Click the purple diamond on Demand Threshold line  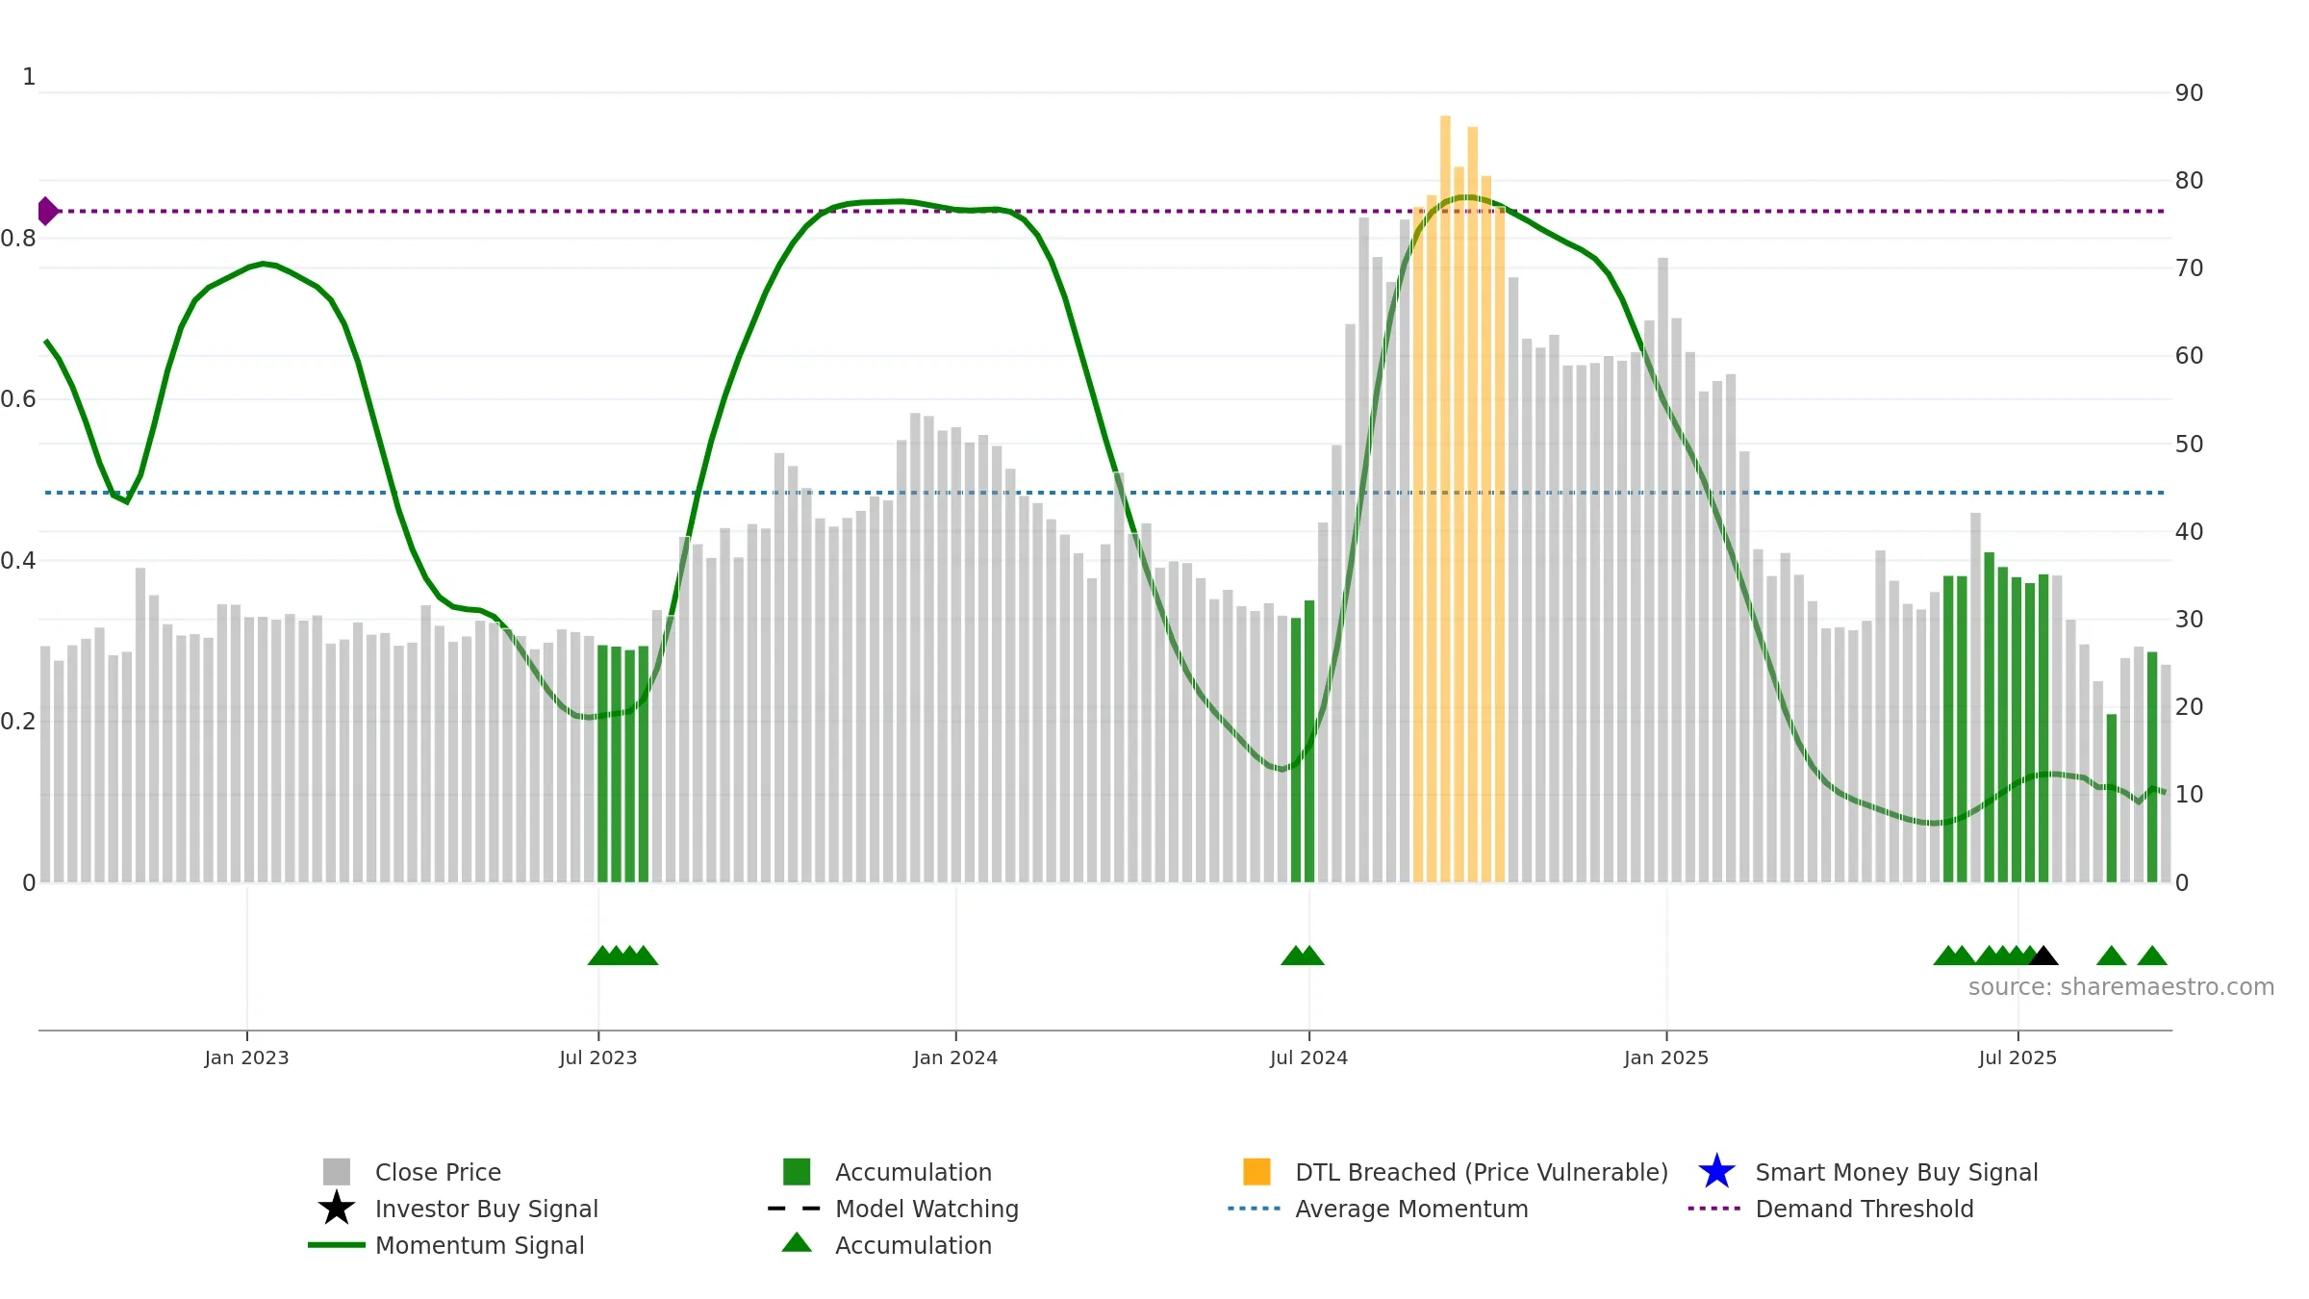[x=47, y=211]
